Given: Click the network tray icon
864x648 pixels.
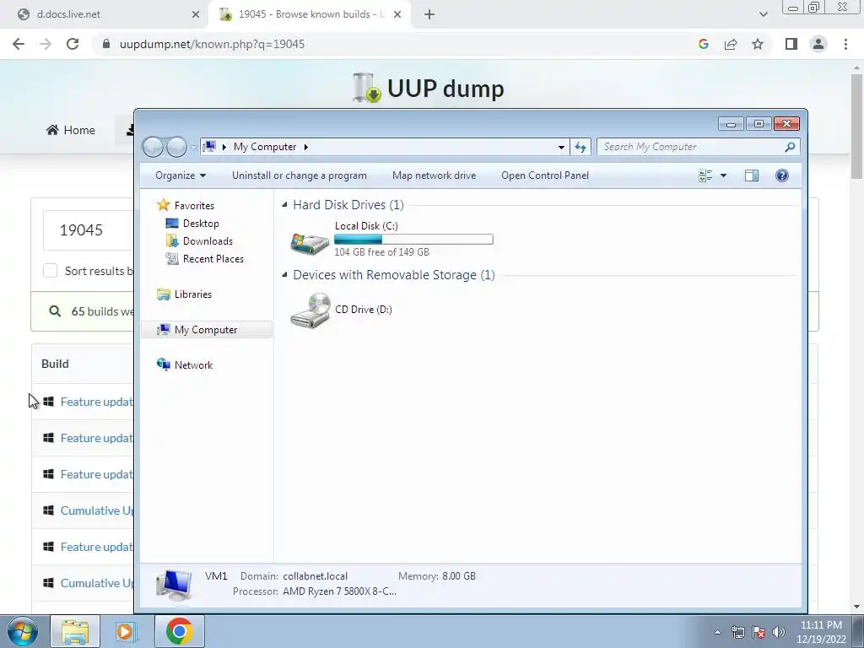Looking at the screenshot, I should tap(737, 632).
